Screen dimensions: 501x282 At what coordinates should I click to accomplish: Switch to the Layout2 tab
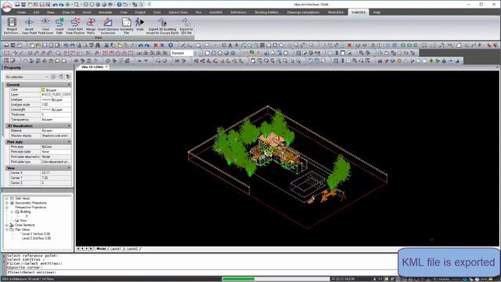coord(132,248)
